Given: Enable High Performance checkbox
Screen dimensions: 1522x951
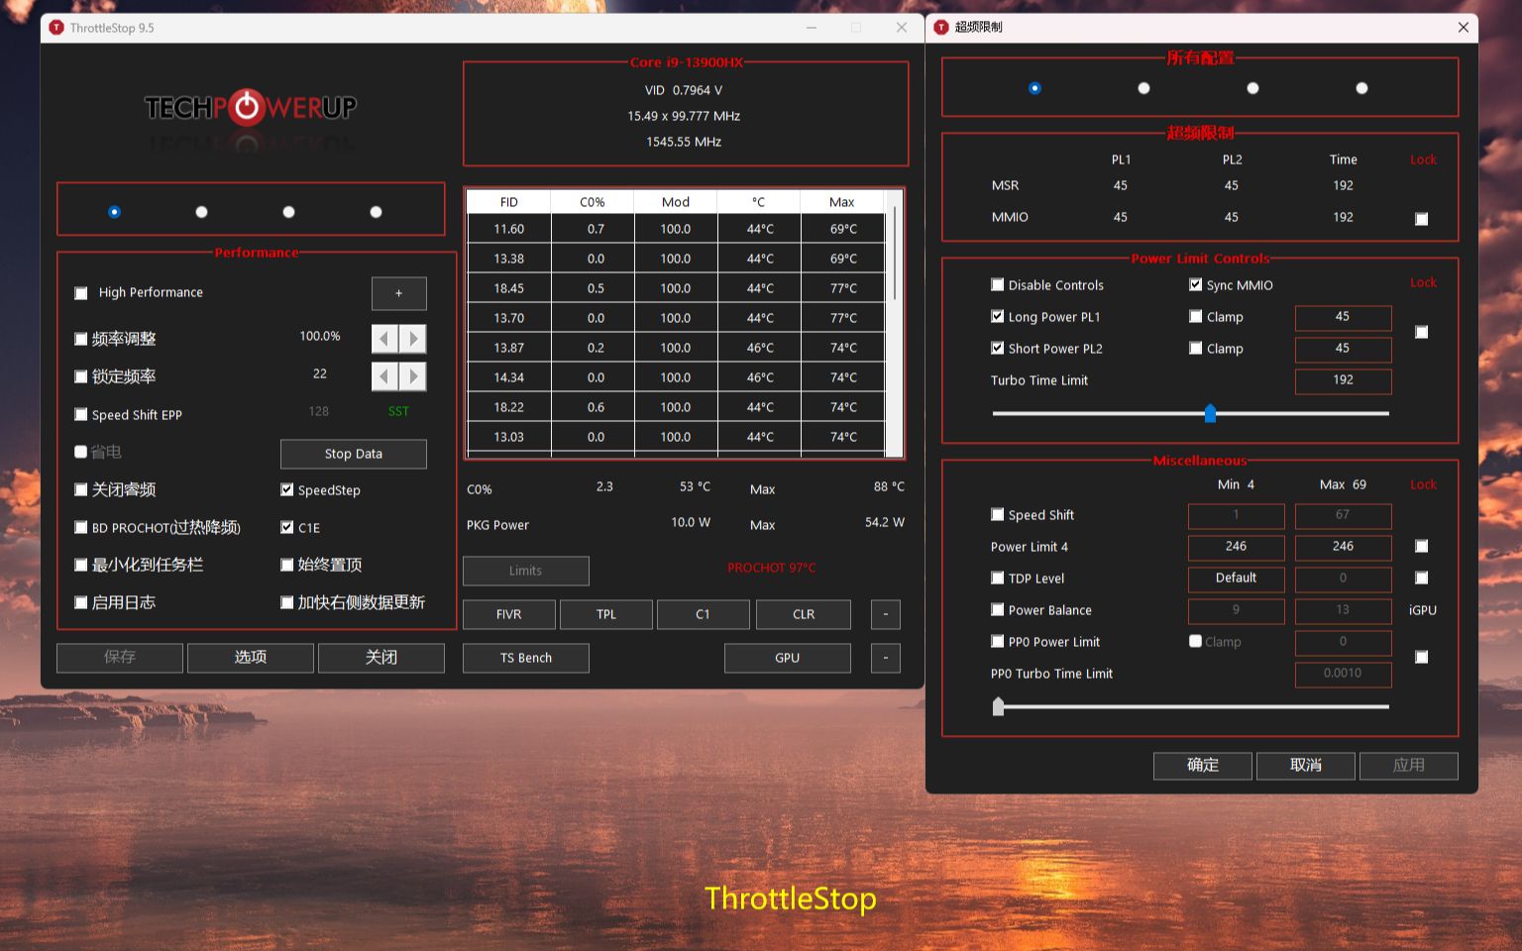Looking at the screenshot, I should (x=81, y=293).
